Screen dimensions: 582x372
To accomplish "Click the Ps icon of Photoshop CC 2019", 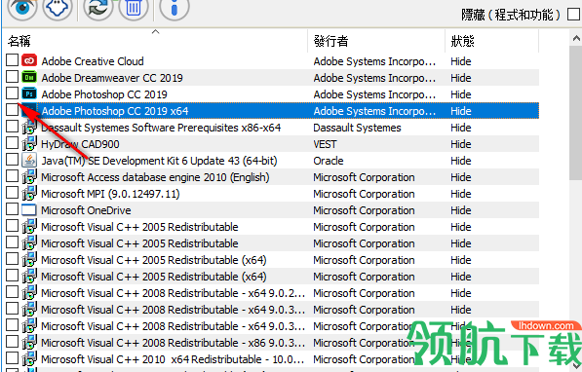I will pyautogui.click(x=29, y=93).
